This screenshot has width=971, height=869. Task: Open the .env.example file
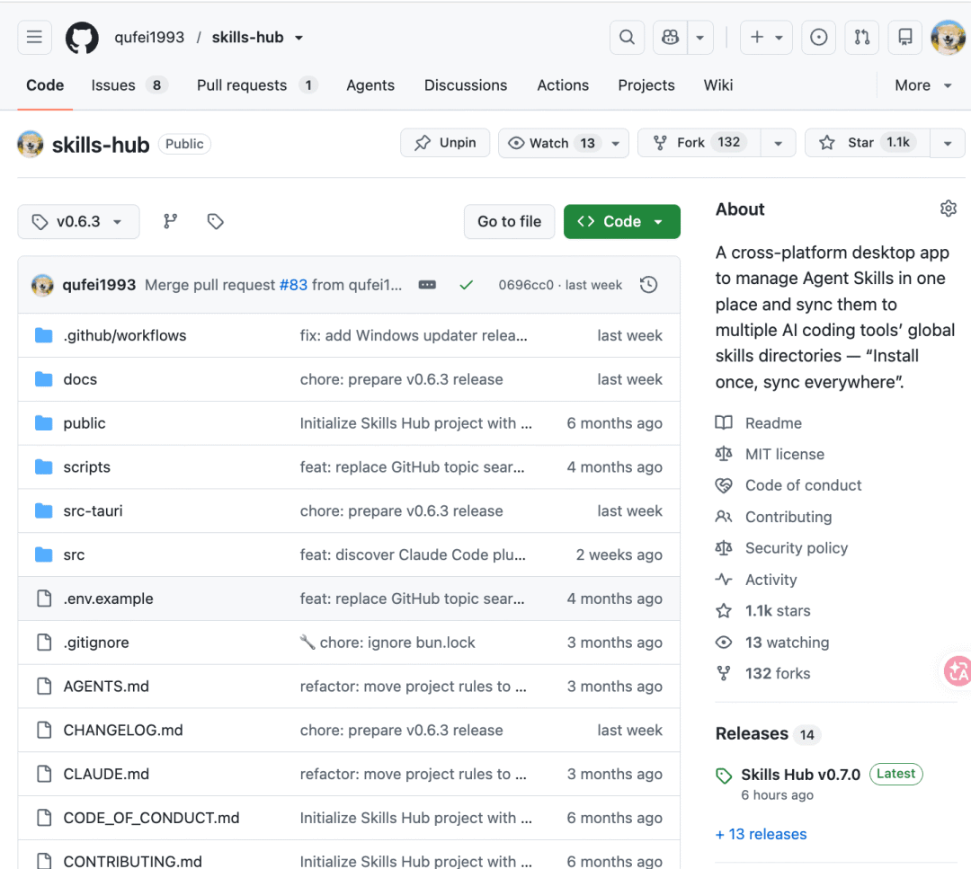pos(109,599)
